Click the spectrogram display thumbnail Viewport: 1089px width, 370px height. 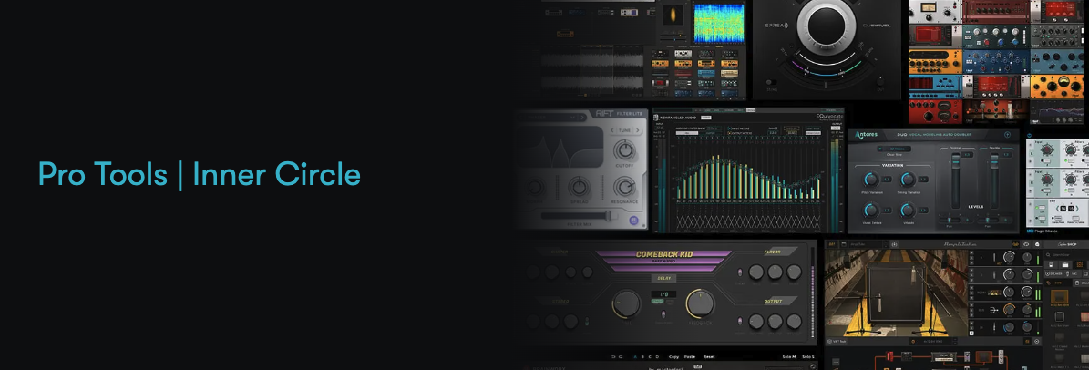click(x=719, y=24)
